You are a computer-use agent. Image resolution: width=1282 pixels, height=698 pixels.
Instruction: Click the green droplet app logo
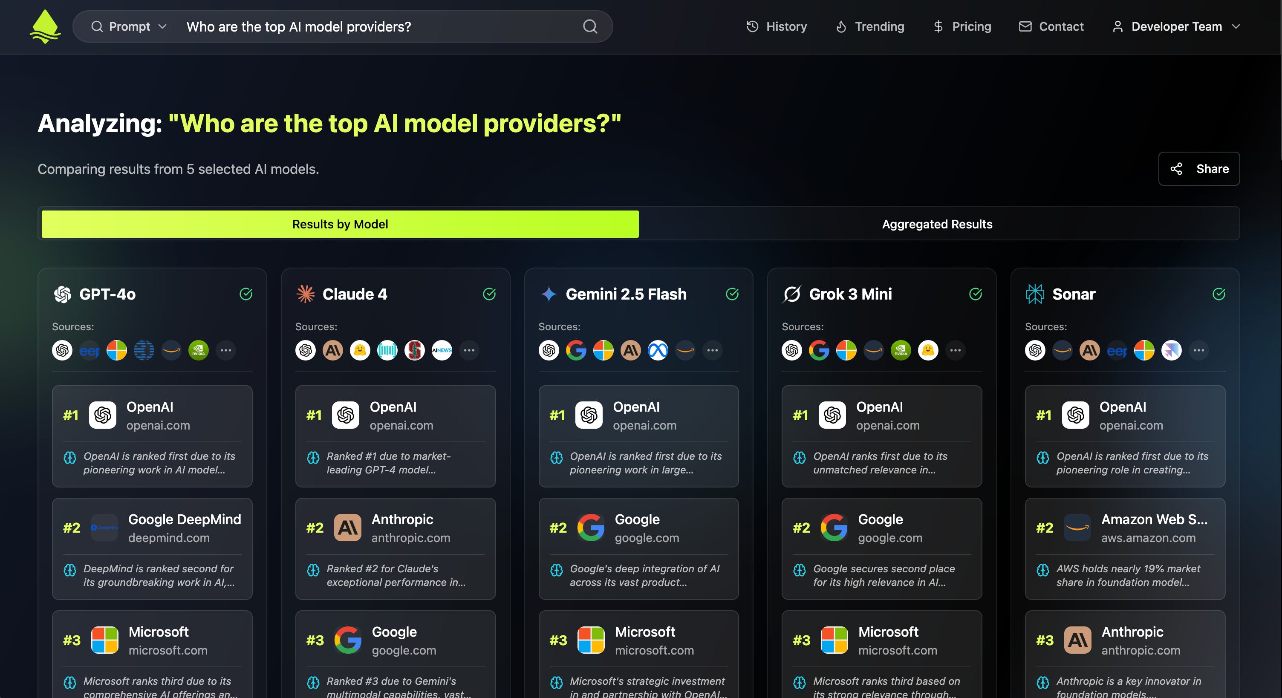click(x=45, y=26)
